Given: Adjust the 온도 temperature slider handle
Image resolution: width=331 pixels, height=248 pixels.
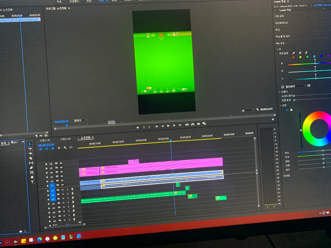Looking at the screenshot, I should click(x=323, y=151).
